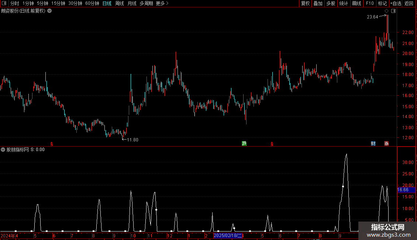The image size is (417, 240).
Task: Switch to 月线 monthly chart
Action: point(132,3)
